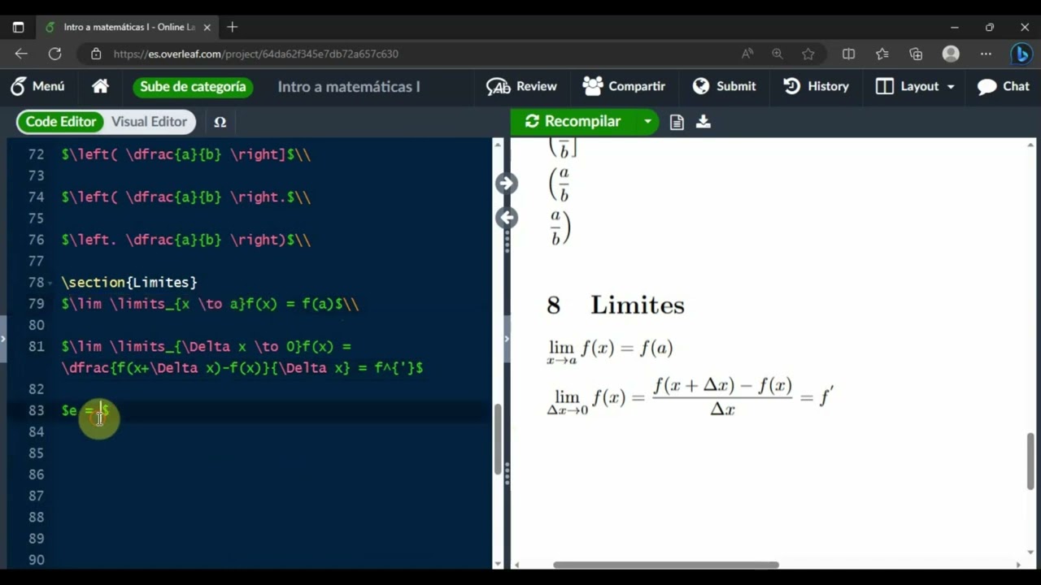Open the browser favorites list icon
This screenshot has height=585, width=1041.
pos(882,54)
